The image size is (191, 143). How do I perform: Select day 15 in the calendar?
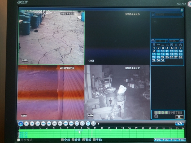154,54
